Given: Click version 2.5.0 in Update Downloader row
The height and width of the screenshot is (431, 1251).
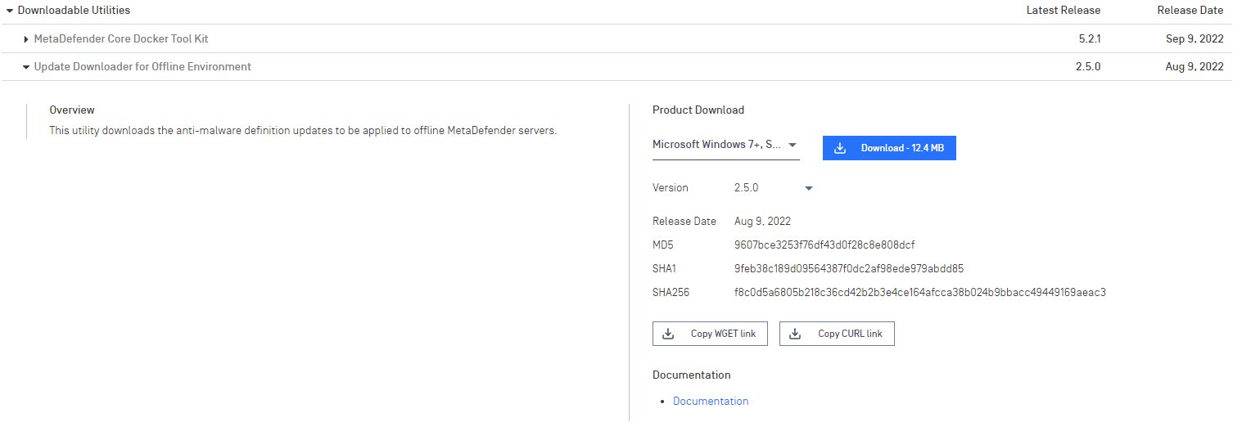Looking at the screenshot, I should (1088, 66).
